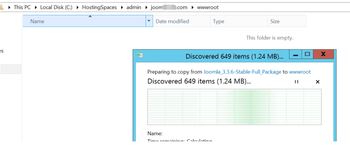Click the 'This folder is empty.' text
This screenshot has height=149, width=350.
click(x=270, y=38)
